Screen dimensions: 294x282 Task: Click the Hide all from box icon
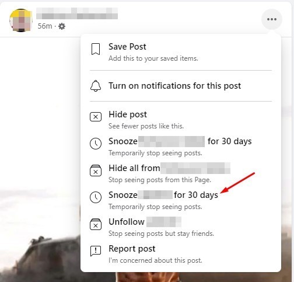[96, 170]
